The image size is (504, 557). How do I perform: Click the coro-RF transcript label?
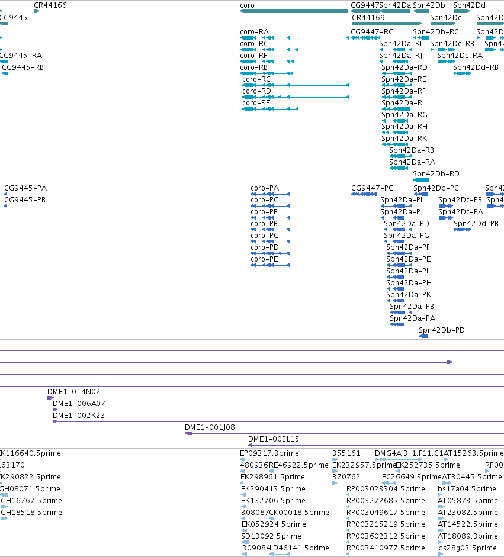tap(253, 56)
